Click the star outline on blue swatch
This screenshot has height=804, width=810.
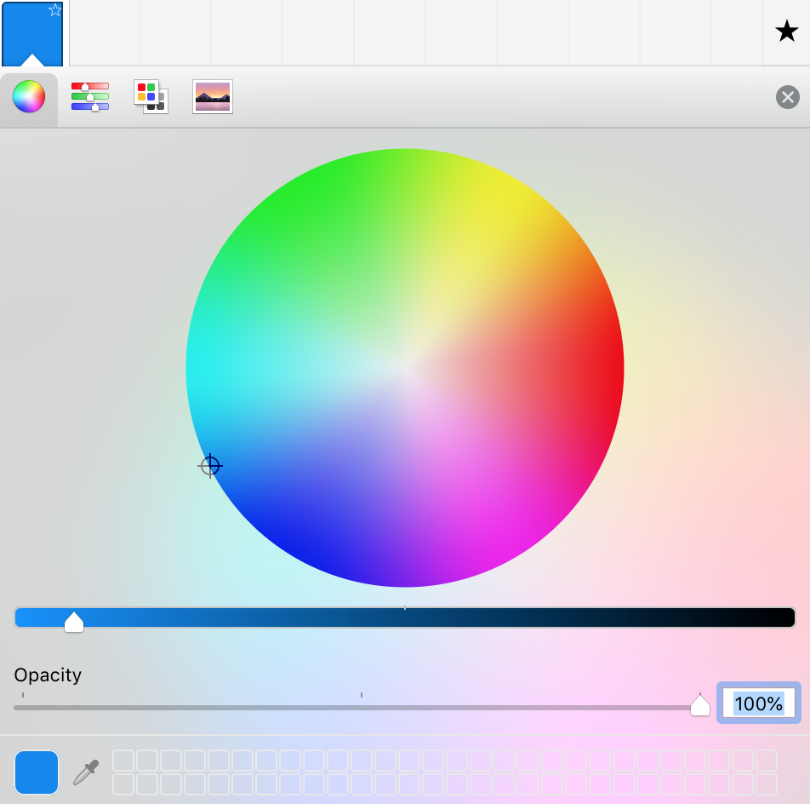coord(55,10)
